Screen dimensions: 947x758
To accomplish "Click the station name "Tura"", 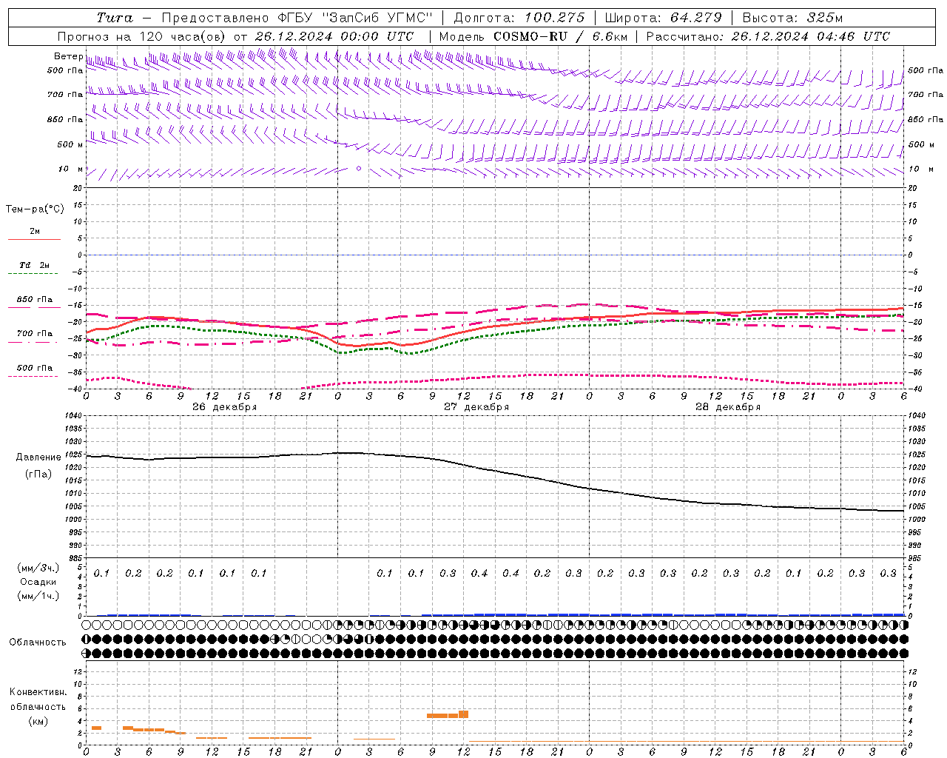I will (x=115, y=18).
